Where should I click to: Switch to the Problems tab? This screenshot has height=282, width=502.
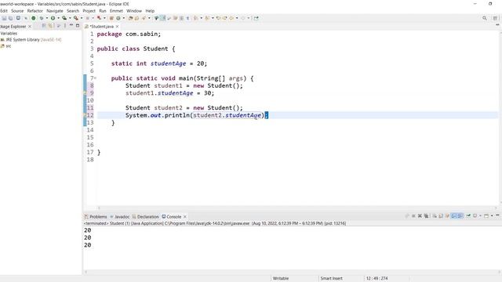pyautogui.click(x=96, y=216)
